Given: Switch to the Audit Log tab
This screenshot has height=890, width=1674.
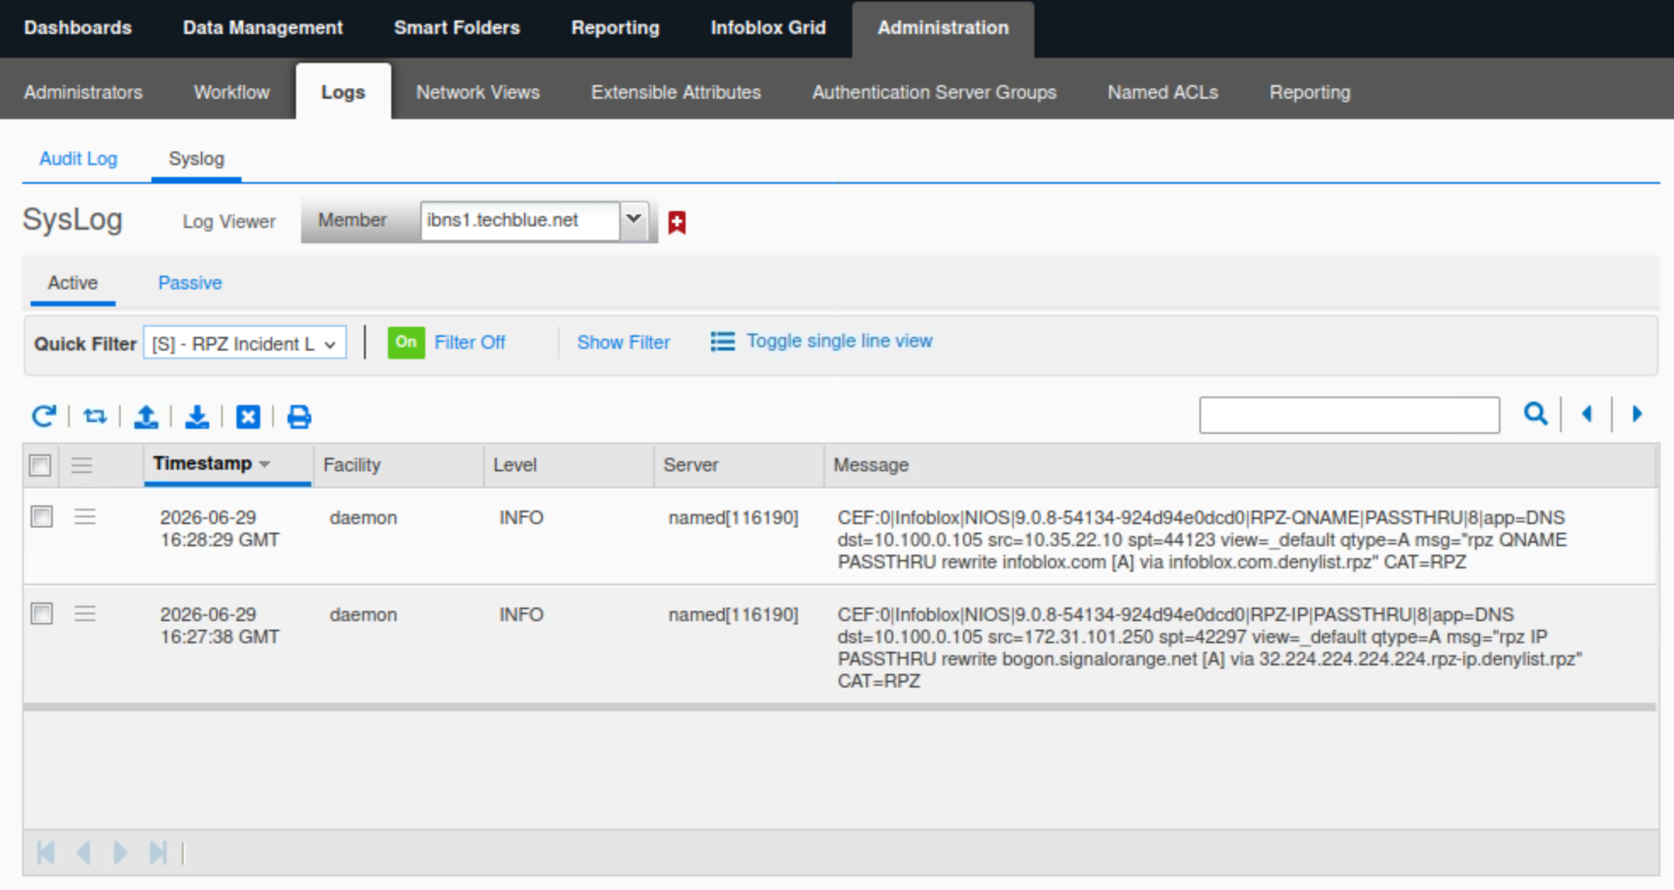Looking at the screenshot, I should pyautogui.click(x=78, y=158).
